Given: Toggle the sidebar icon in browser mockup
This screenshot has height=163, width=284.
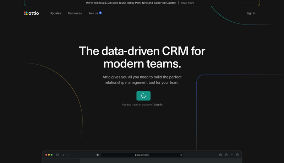Looking at the screenshot, I should click(x=58, y=155).
